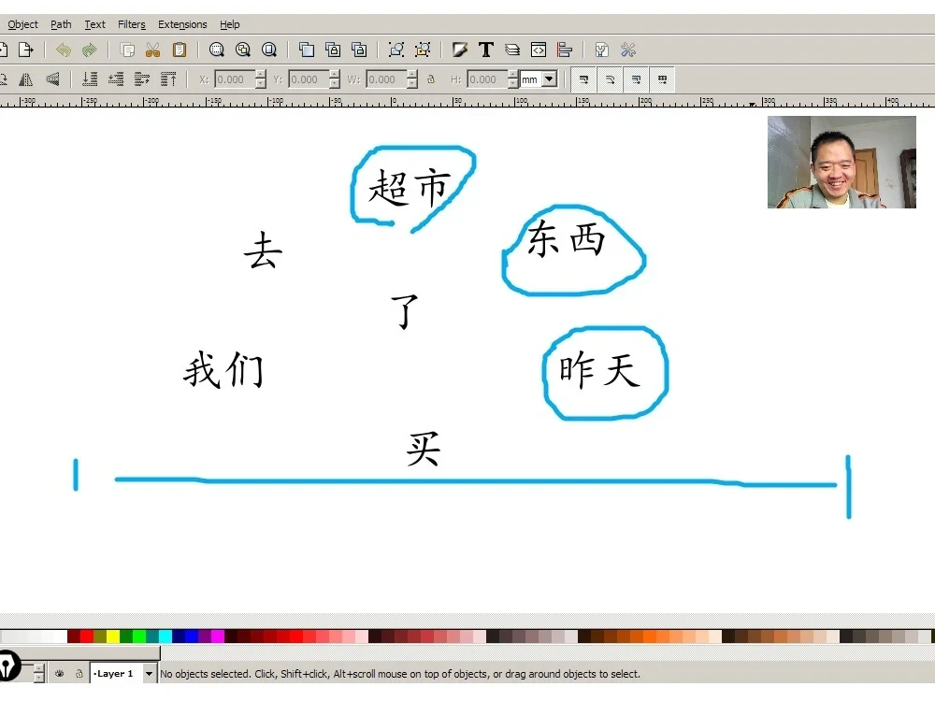Open the XML editor icon
The image size is (935, 701).
(x=539, y=50)
